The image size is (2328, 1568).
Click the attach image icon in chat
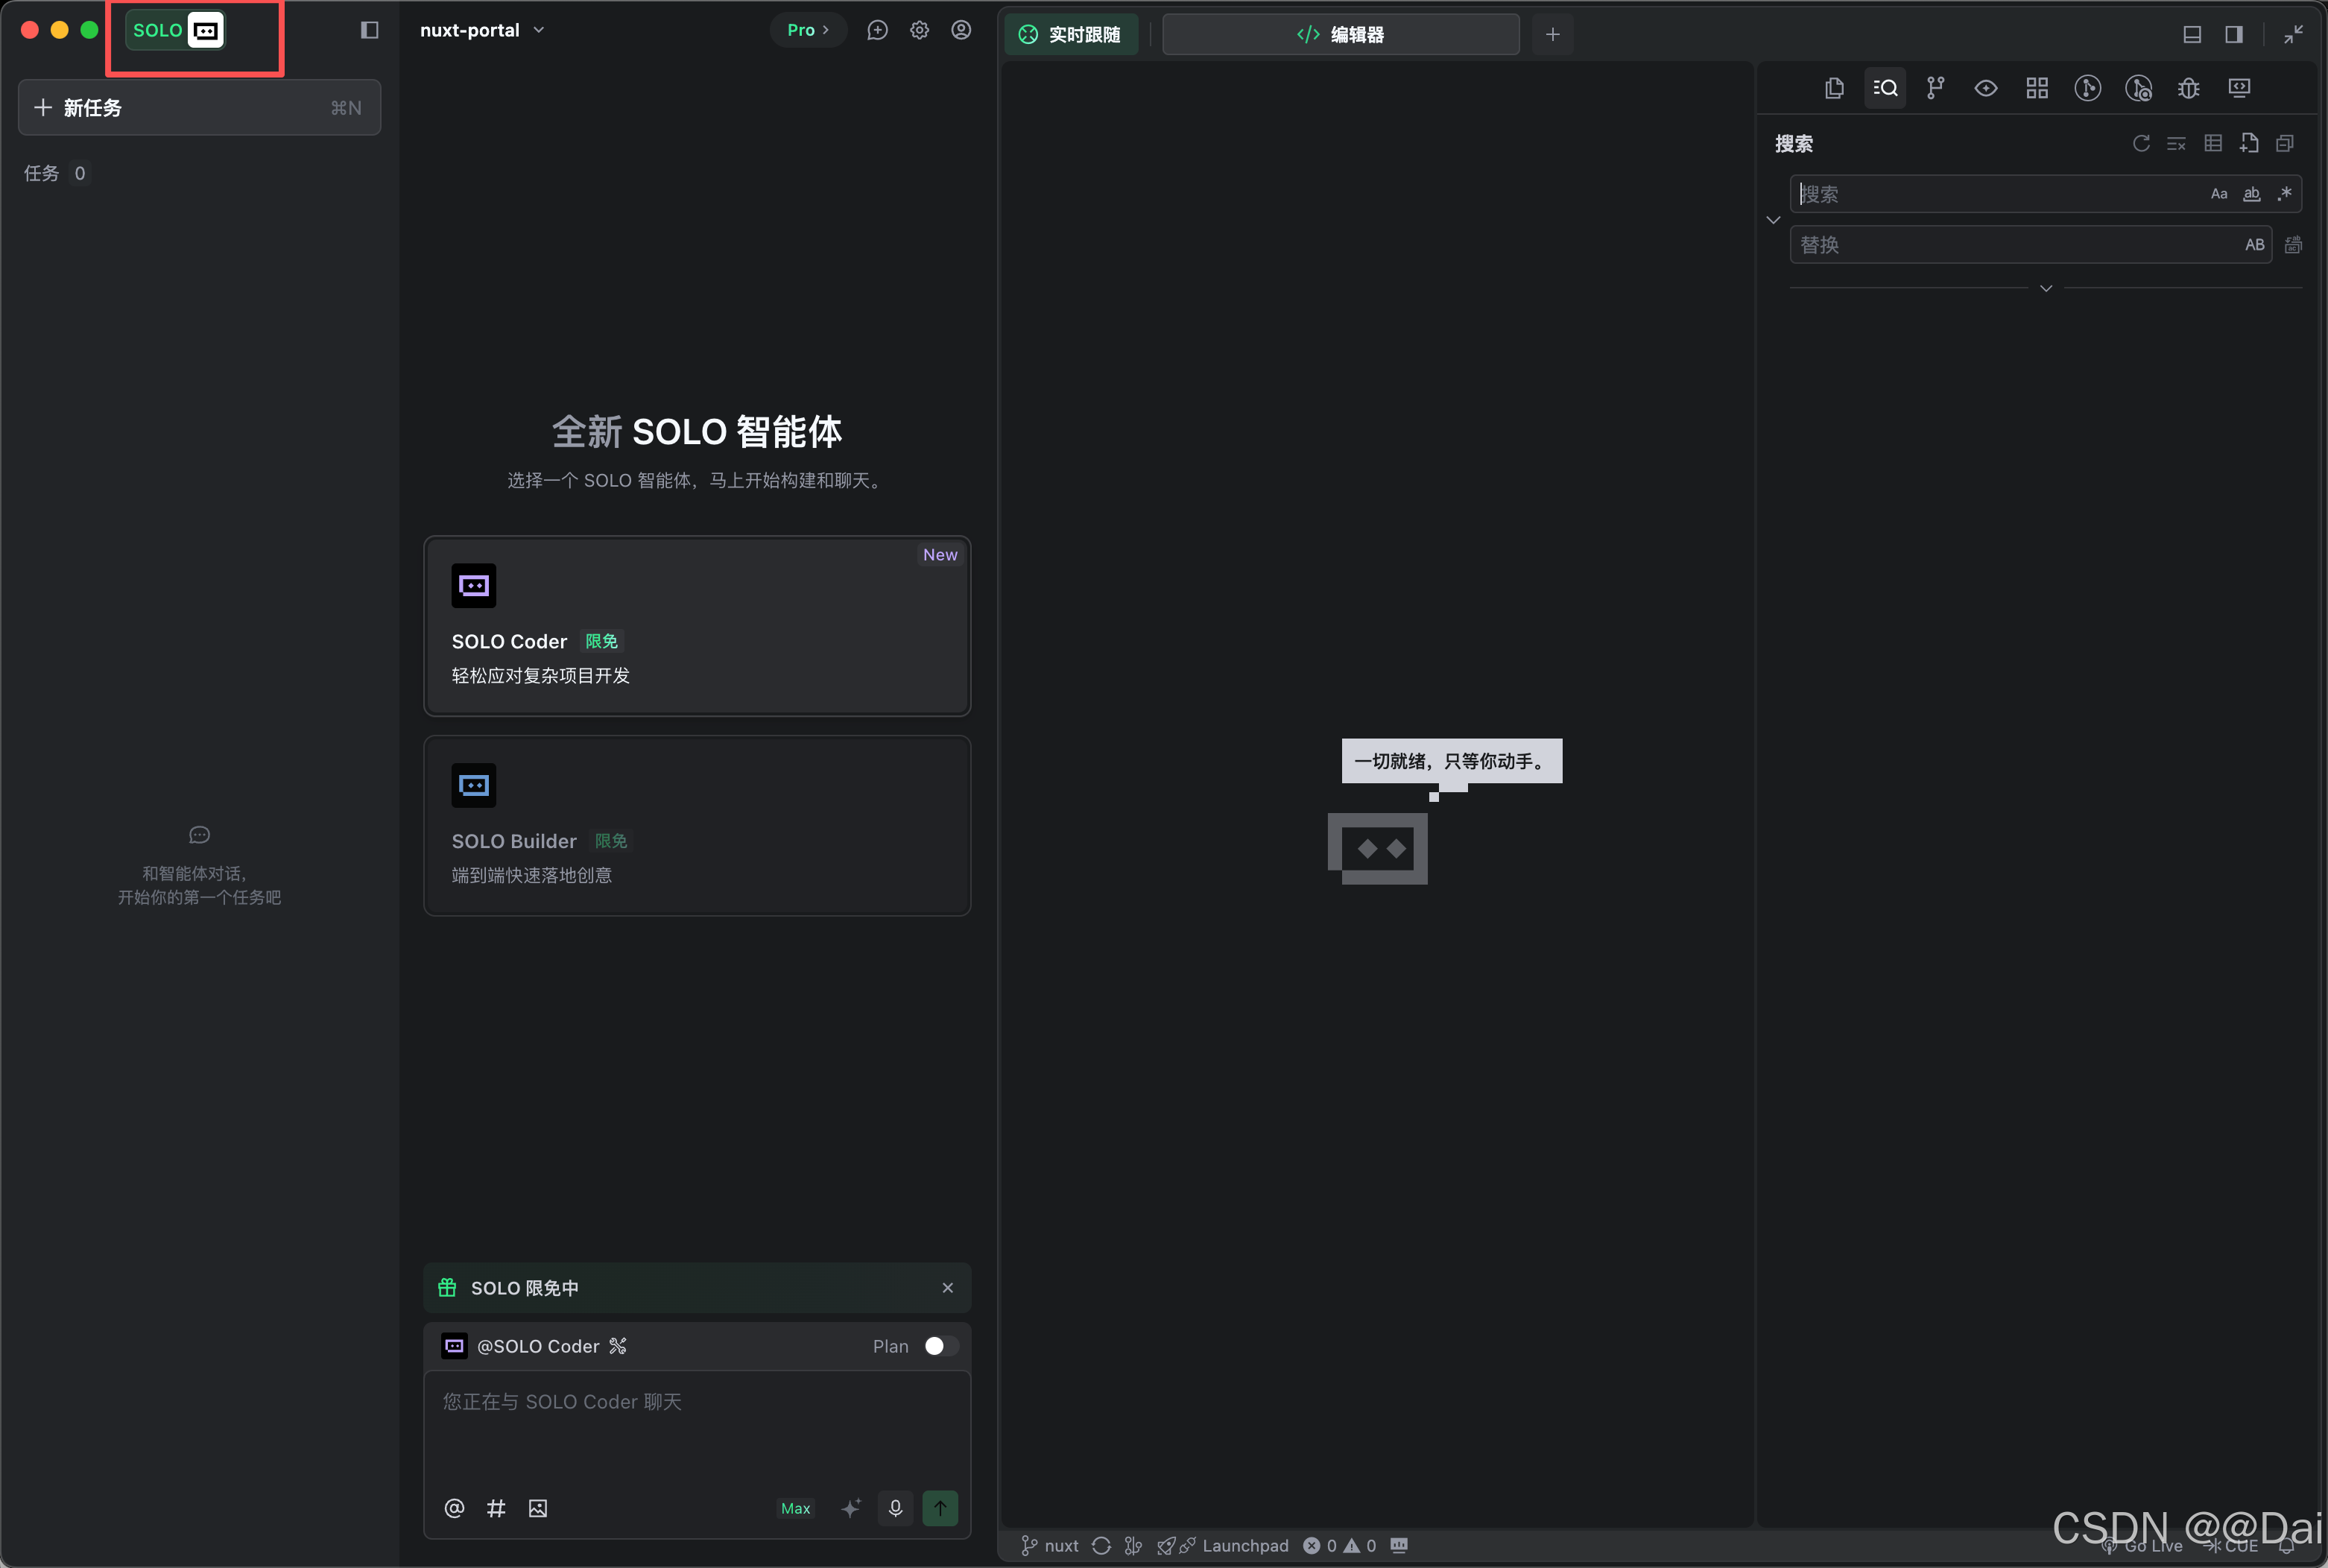[538, 1508]
